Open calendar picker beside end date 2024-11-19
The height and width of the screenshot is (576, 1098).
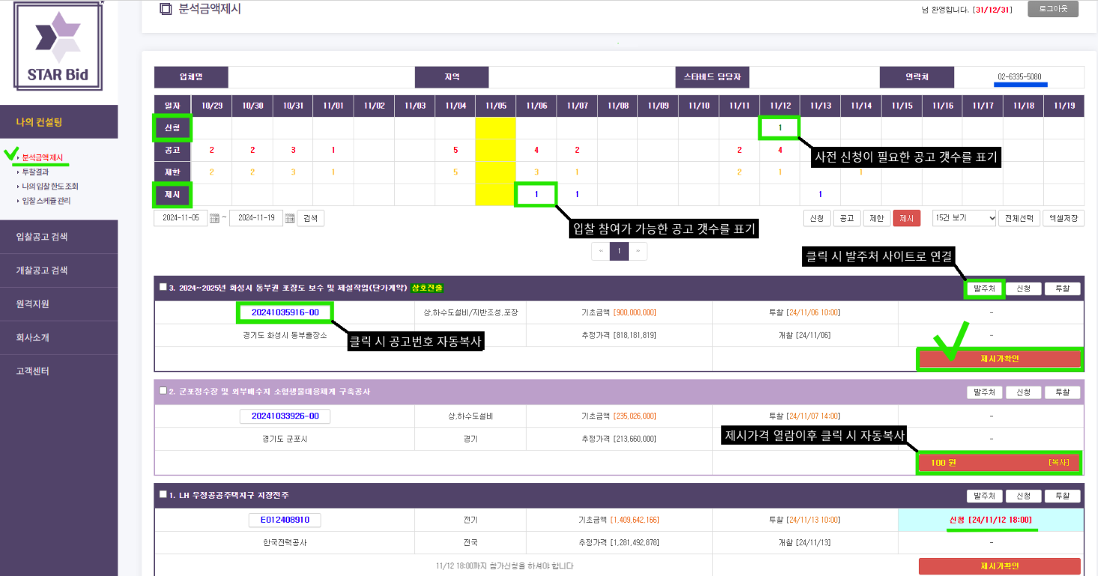(x=289, y=219)
